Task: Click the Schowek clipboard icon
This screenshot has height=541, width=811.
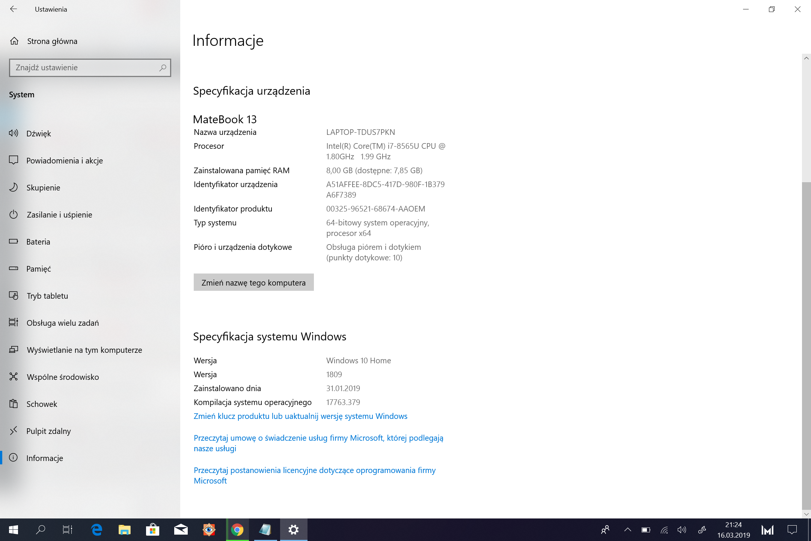Action: (14, 404)
